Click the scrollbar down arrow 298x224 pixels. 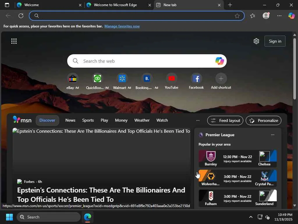click(x=295, y=205)
